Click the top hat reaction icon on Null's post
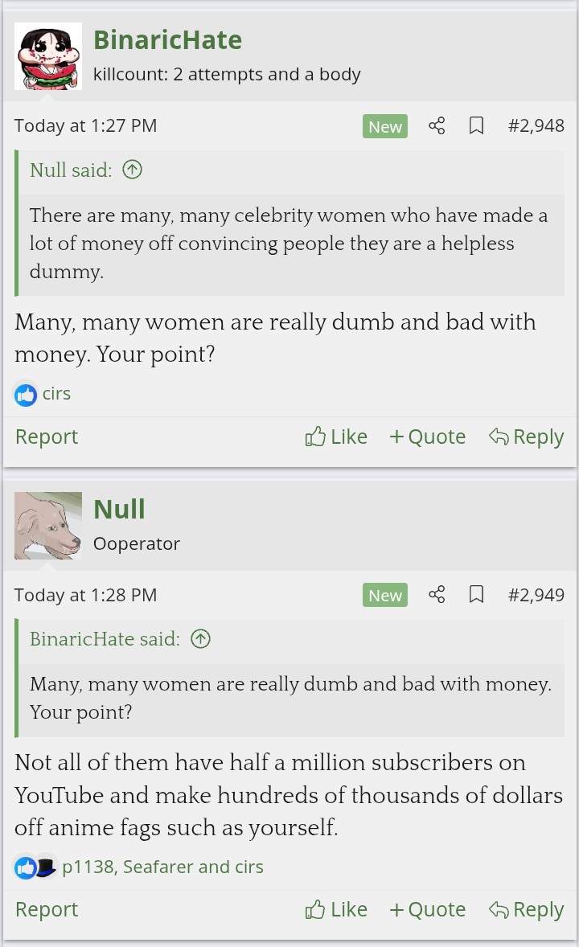 pyautogui.click(x=46, y=867)
